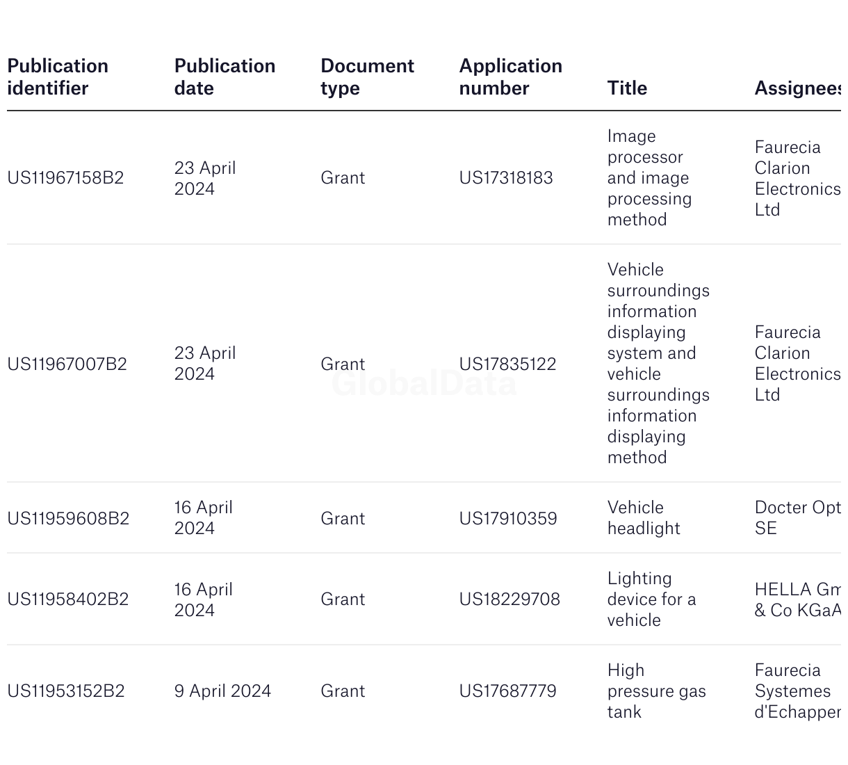848x765 pixels.
Task: Select publication identifier US11967158B2
Action: point(65,178)
